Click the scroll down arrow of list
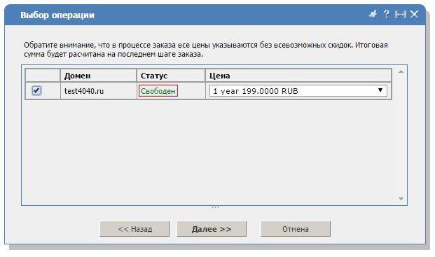 point(401,198)
